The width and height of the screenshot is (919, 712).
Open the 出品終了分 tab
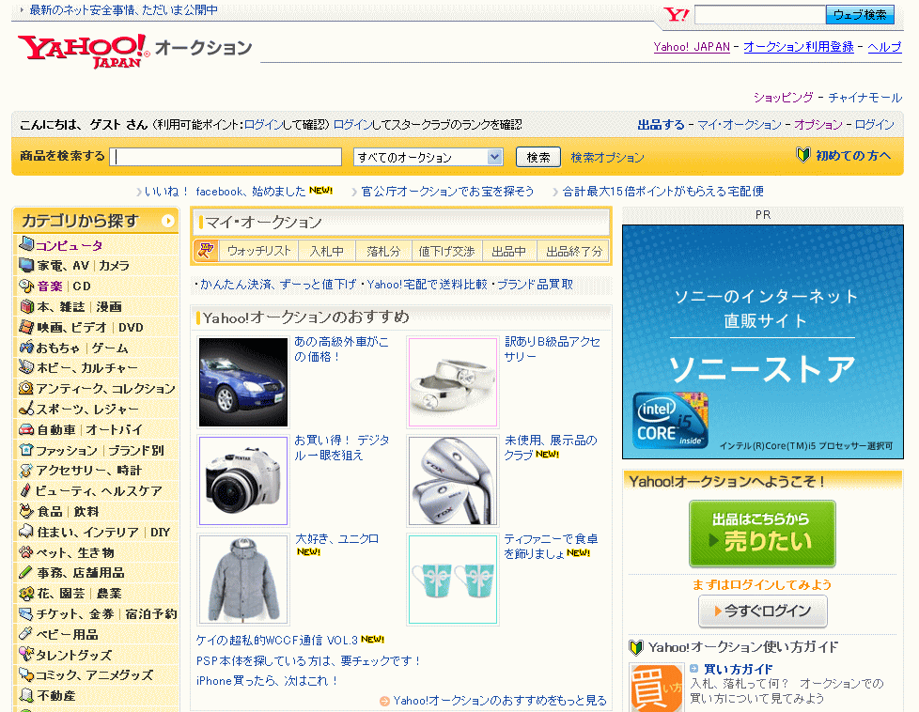click(x=574, y=251)
